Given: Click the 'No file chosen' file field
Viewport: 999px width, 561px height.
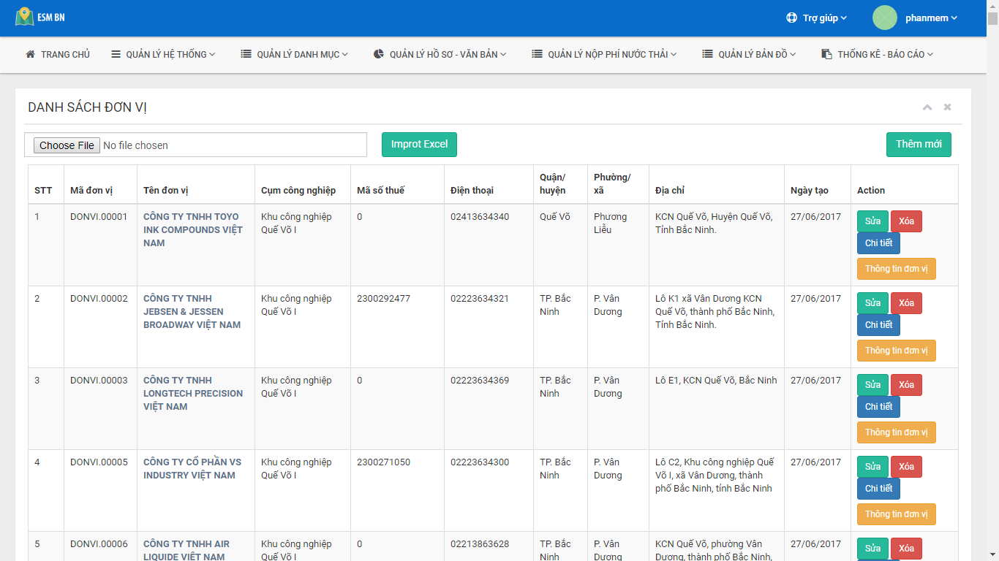Looking at the screenshot, I should 195,145.
